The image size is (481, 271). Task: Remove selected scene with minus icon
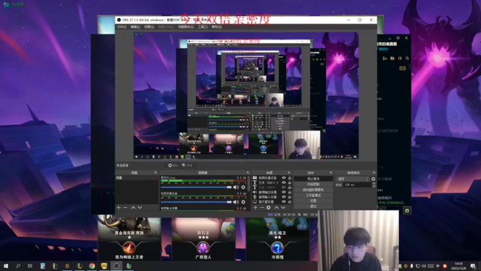coord(125,208)
